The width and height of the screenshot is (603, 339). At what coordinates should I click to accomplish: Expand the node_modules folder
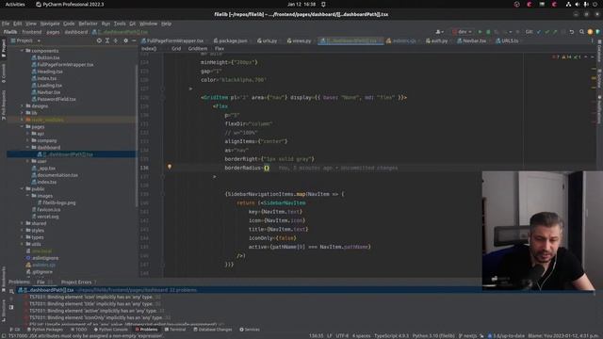pyautogui.click(x=22, y=120)
